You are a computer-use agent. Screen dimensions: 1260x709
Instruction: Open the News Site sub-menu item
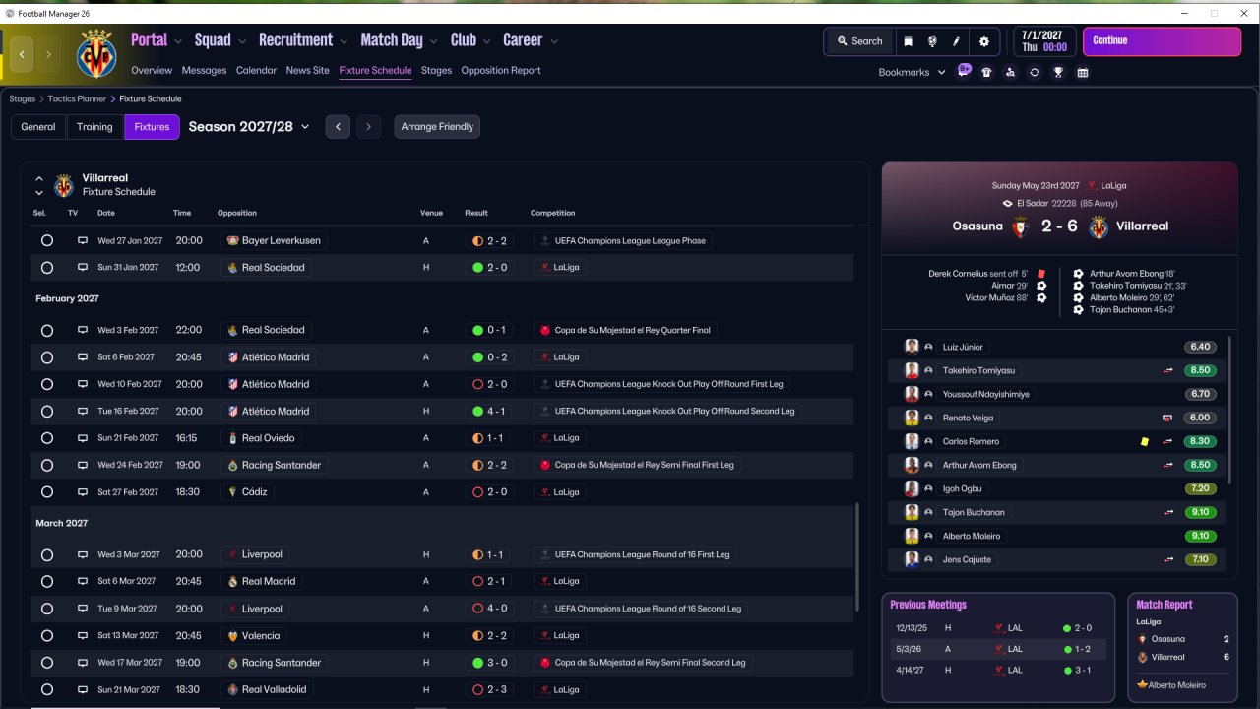[307, 71]
